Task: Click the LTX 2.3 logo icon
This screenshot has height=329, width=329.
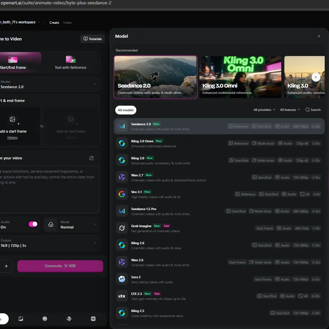Action: (122, 296)
